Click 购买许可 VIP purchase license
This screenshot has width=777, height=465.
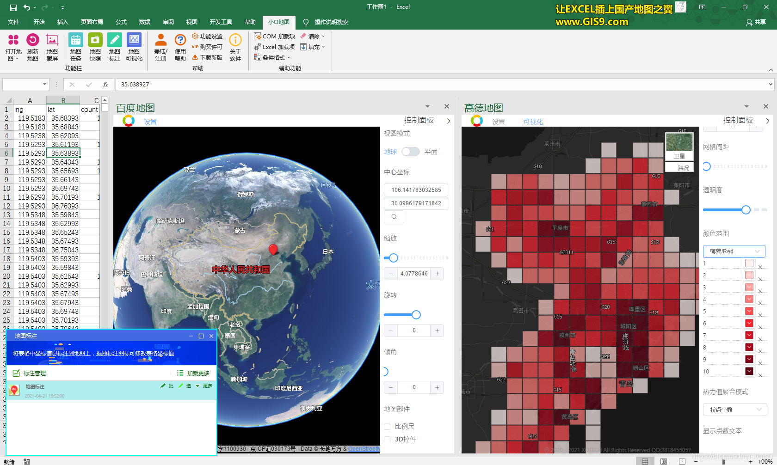[207, 47]
